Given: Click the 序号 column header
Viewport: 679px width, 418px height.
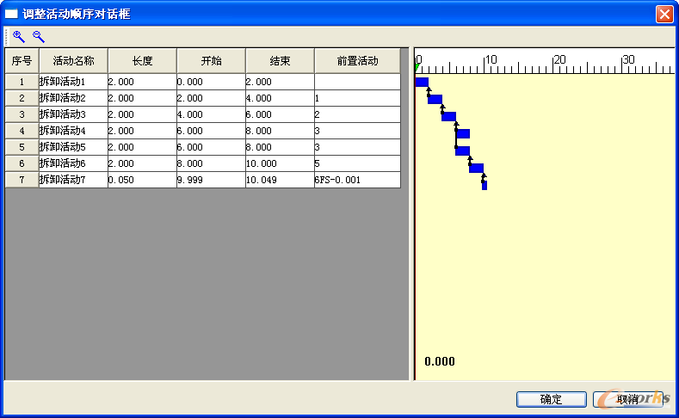Looking at the screenshot, I should point(22,61).
